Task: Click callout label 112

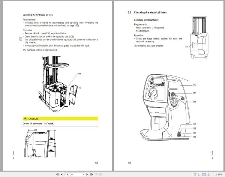Action: [194, 85]
